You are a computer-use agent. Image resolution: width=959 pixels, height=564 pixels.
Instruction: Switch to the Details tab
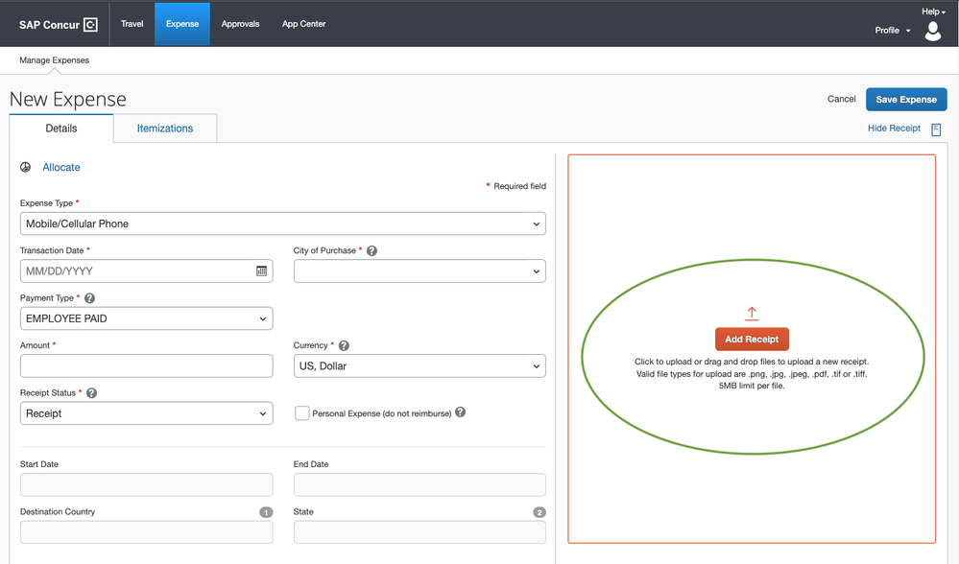61,129
